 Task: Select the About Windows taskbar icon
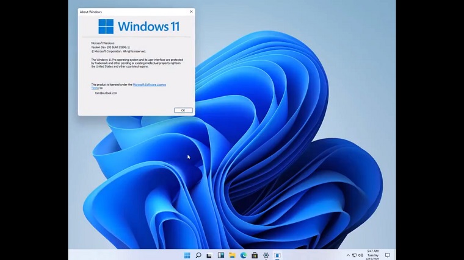point(277,255)
